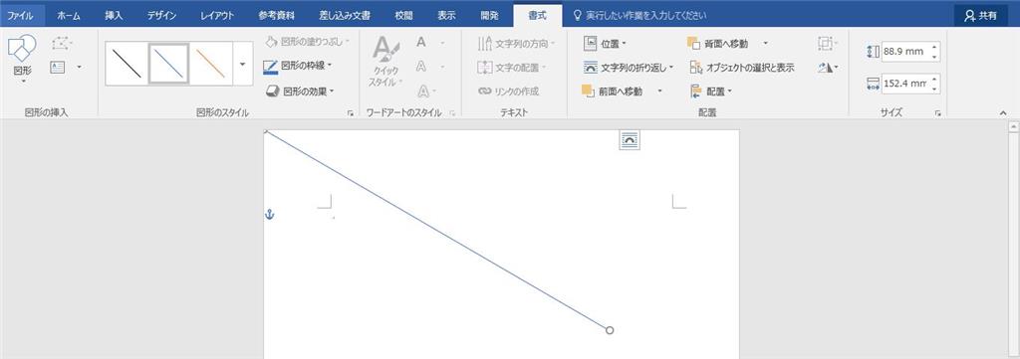The height and width of the screenshot is (359, 1020).
Task: Click the shape width field 152.4 mm
Action: 904,84
